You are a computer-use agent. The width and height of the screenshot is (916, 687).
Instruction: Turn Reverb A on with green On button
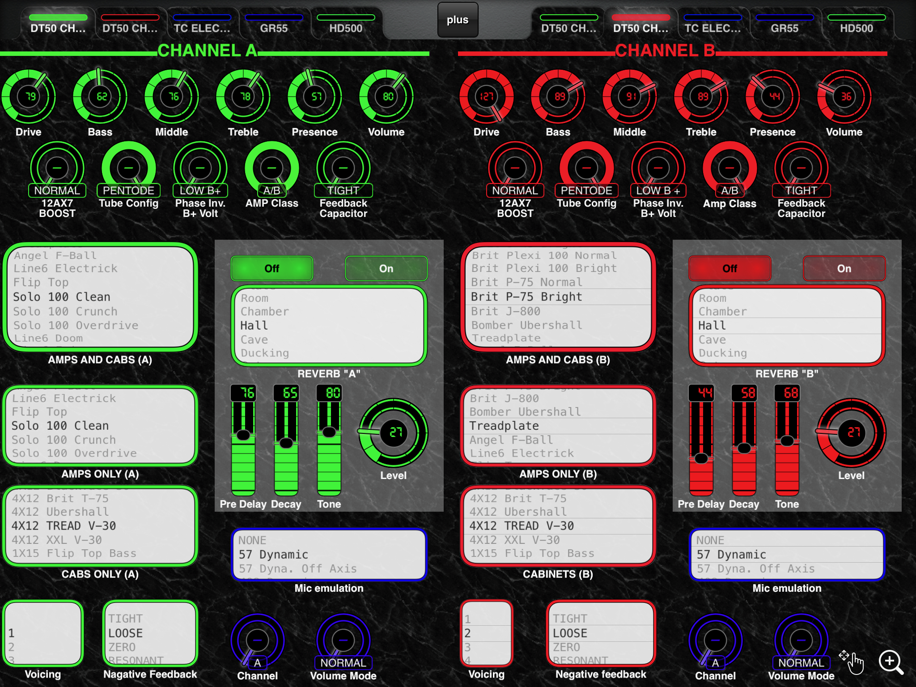(386, 268)
